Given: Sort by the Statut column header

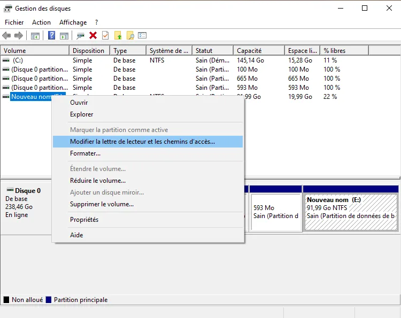Looking at the screenshot, I should coord(213,51).
